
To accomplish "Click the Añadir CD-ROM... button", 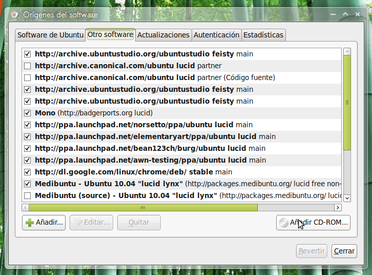I will (313, 223).
